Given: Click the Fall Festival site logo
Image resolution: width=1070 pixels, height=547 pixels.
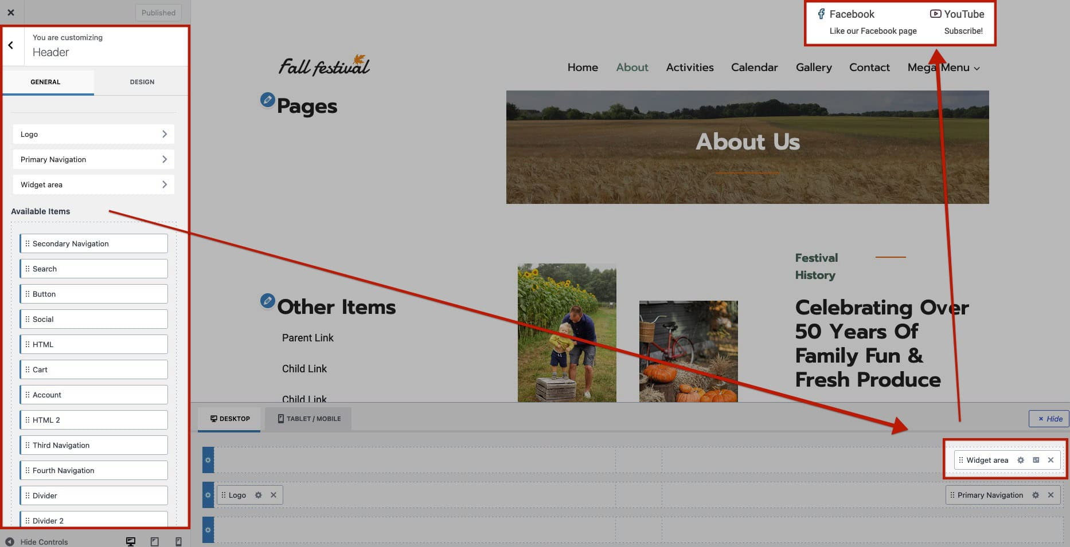Looking at the screenshot, I should (325, 65).
